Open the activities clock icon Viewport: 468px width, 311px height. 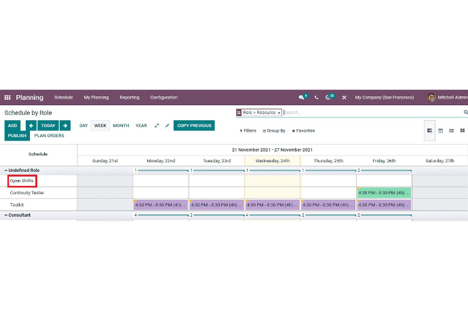tap(329, 98)
